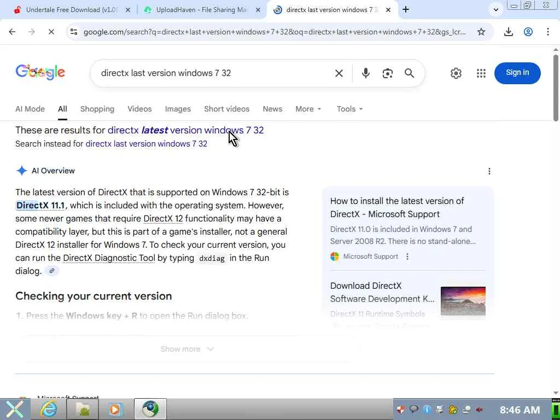Click inside the Google search input field
Viewport: 560px width, 420px height.
click(x=214, y=73)
